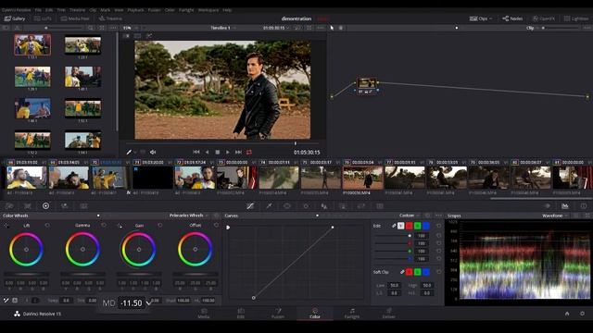The image size is (593, 333).
Task: Open the Primaries Wheels mode dropdown
Action: tap(189, 216)
